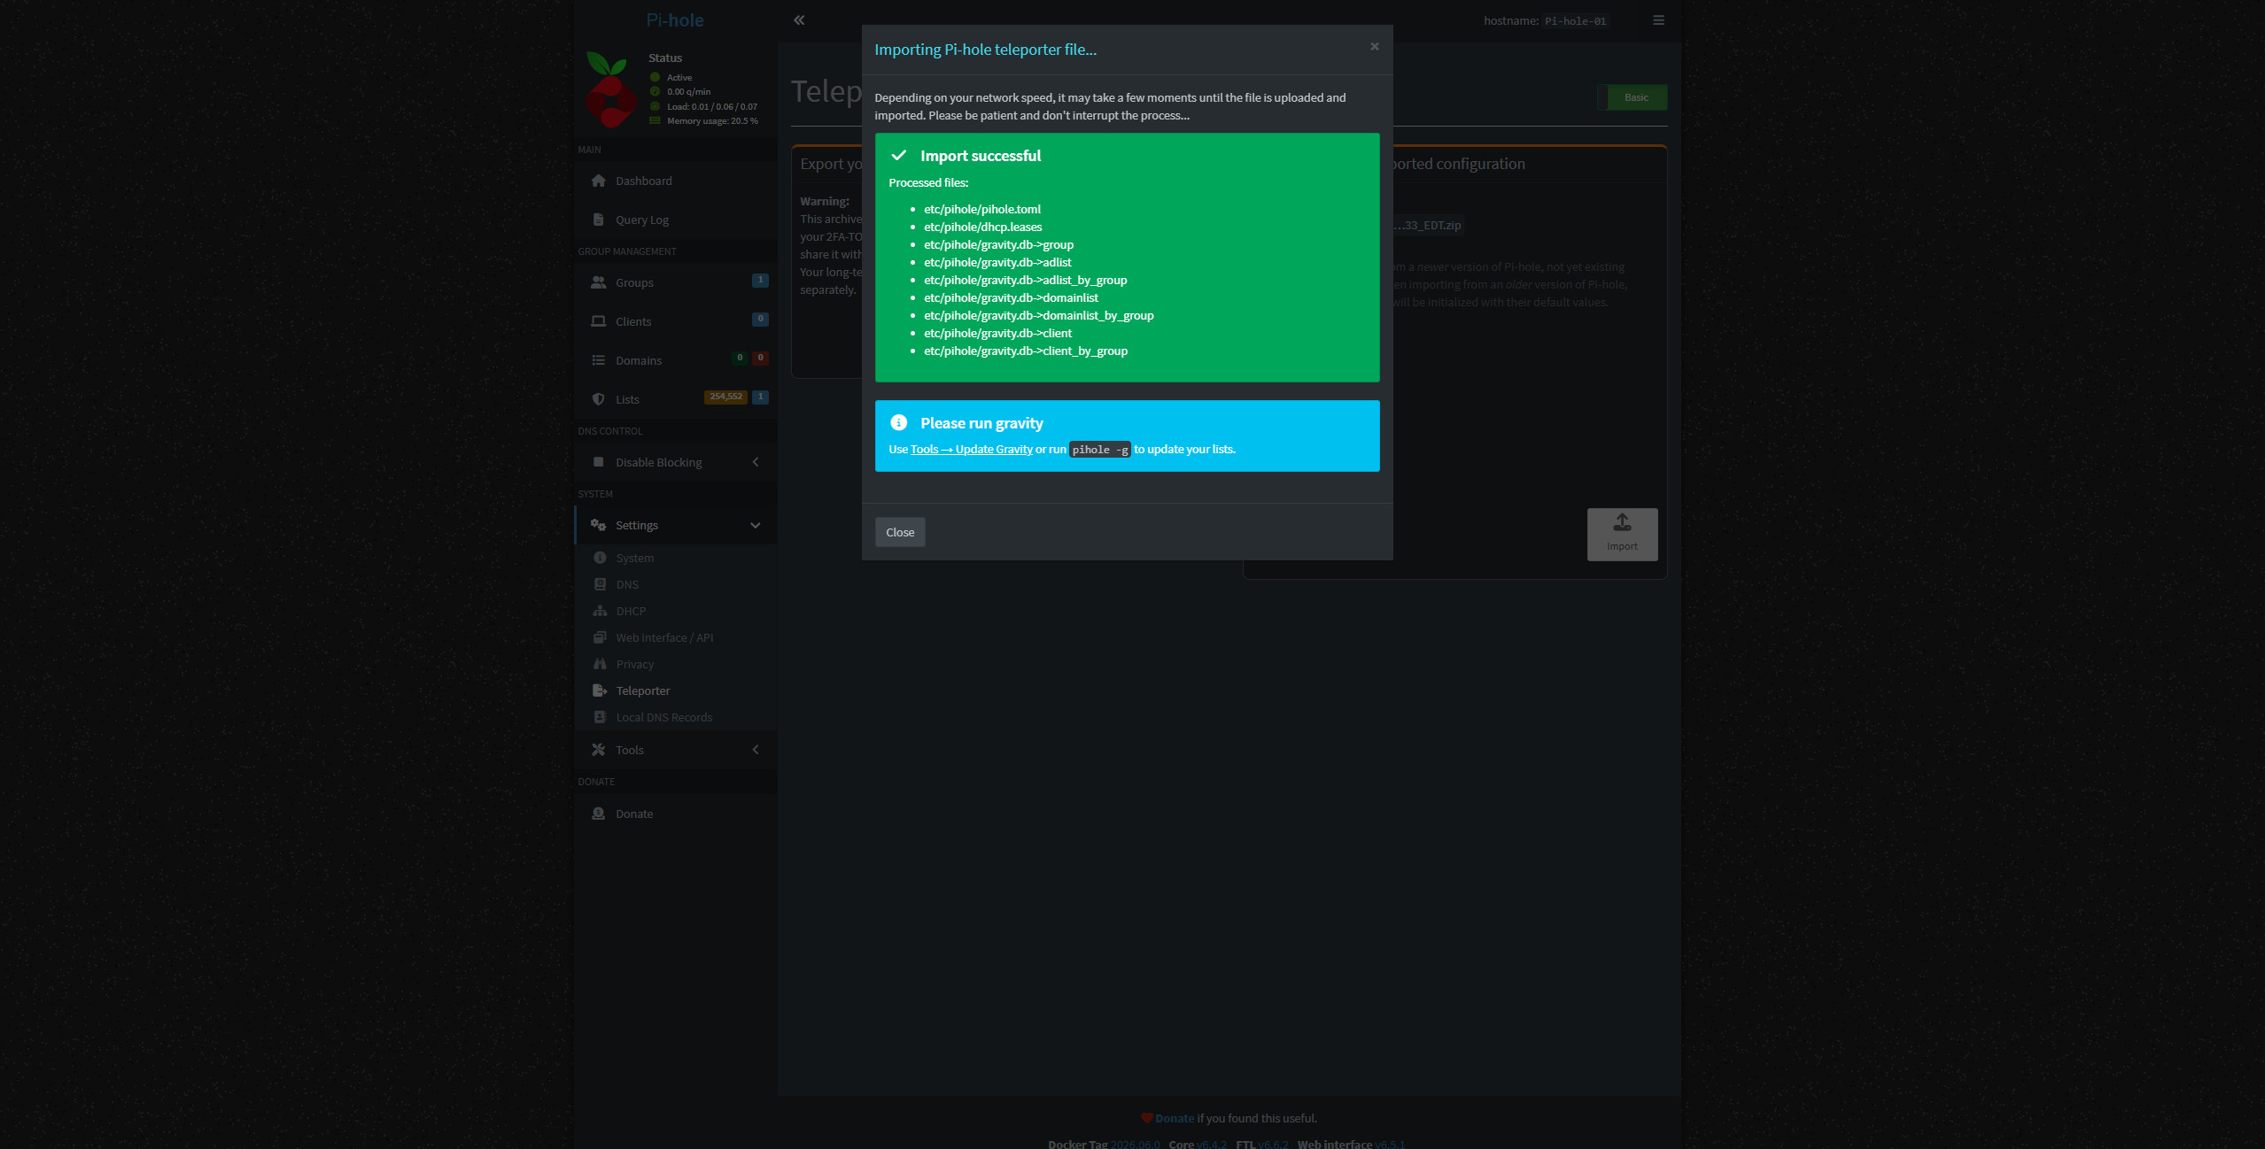
Task: Click the 'Please run gravity' heading
Action: [981, 423]
